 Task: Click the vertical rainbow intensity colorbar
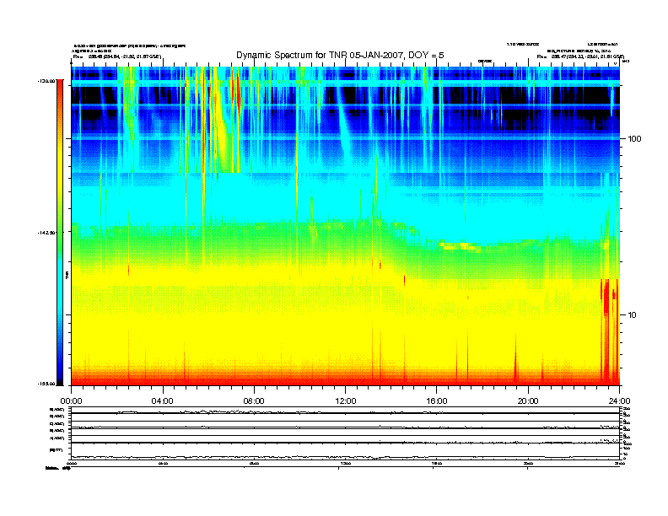coord(60,232)
